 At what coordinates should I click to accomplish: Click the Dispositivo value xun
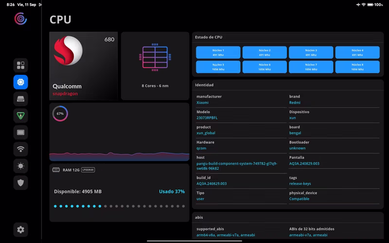(293, 118)
